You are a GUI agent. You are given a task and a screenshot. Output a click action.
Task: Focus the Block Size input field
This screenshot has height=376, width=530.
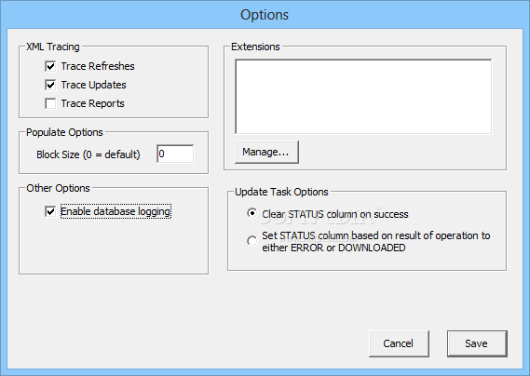[175, 154]
